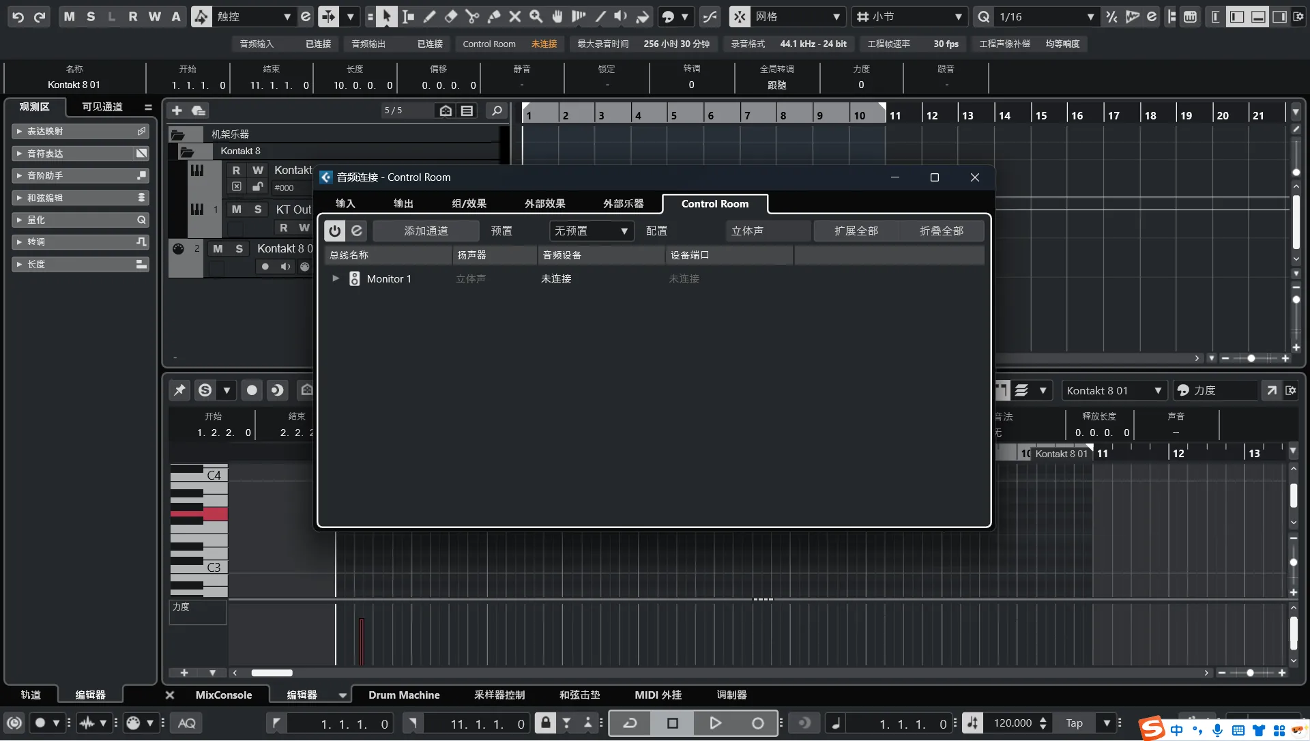Select the Zoom magnifier tool
The width and height of the screenshot is (1310, 741).
[536, 16]
